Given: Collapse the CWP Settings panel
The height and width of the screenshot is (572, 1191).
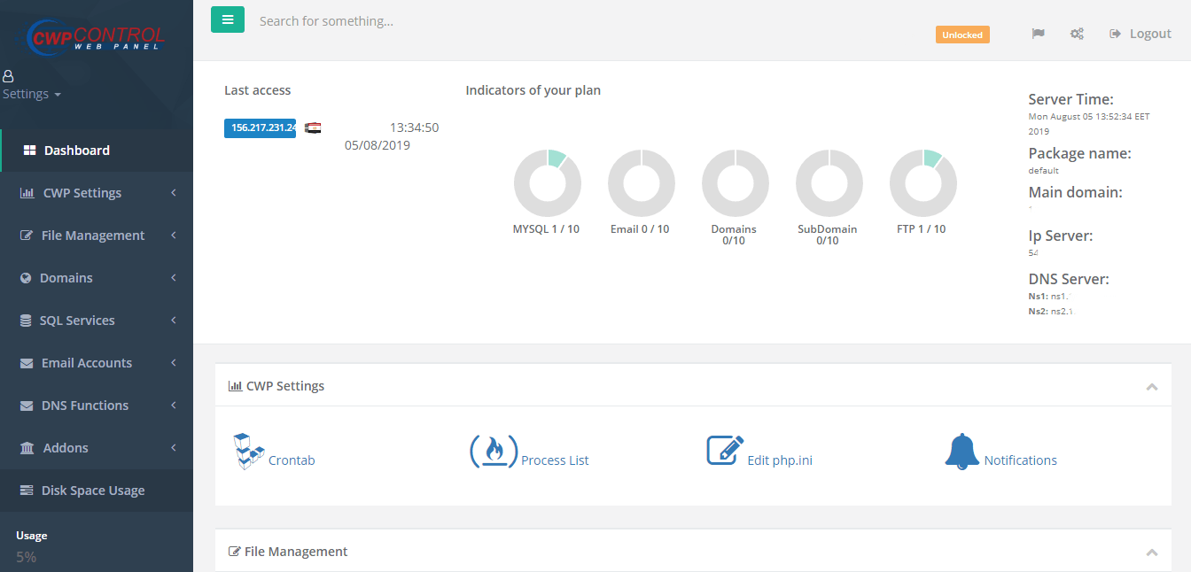Looking at the screenshot, I should [1152, 387].
